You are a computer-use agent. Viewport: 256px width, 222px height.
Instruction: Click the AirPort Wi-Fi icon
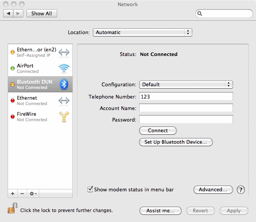64,68
